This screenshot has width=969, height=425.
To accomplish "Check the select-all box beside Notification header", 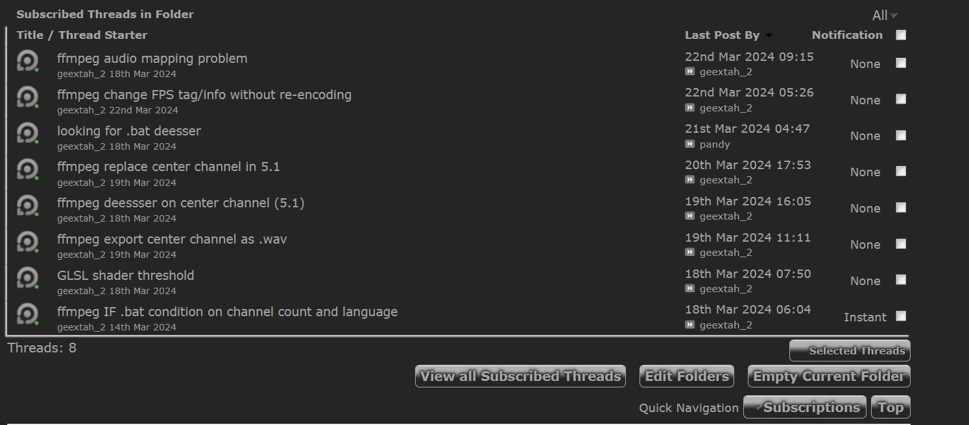I will click(x=901, y=35).
